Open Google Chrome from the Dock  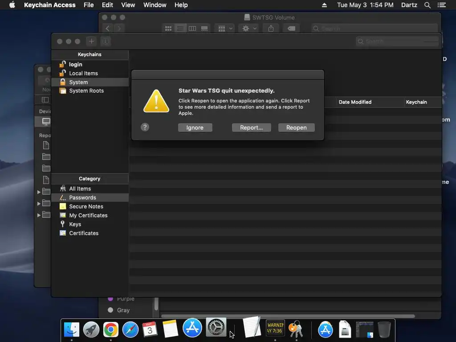click(x=111, y=330)
